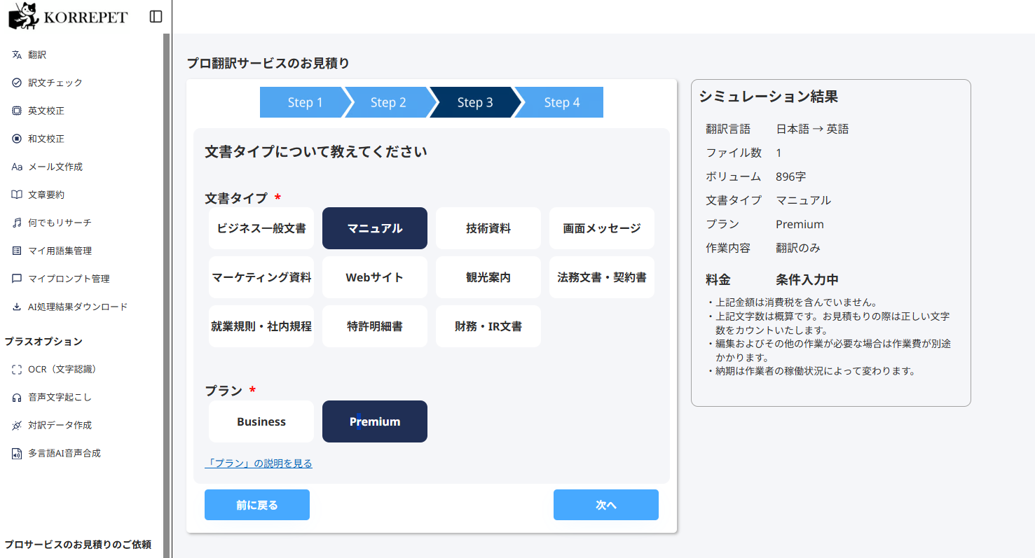Click the 多言語AI音声合成 audio file icon

pos(17,453)
